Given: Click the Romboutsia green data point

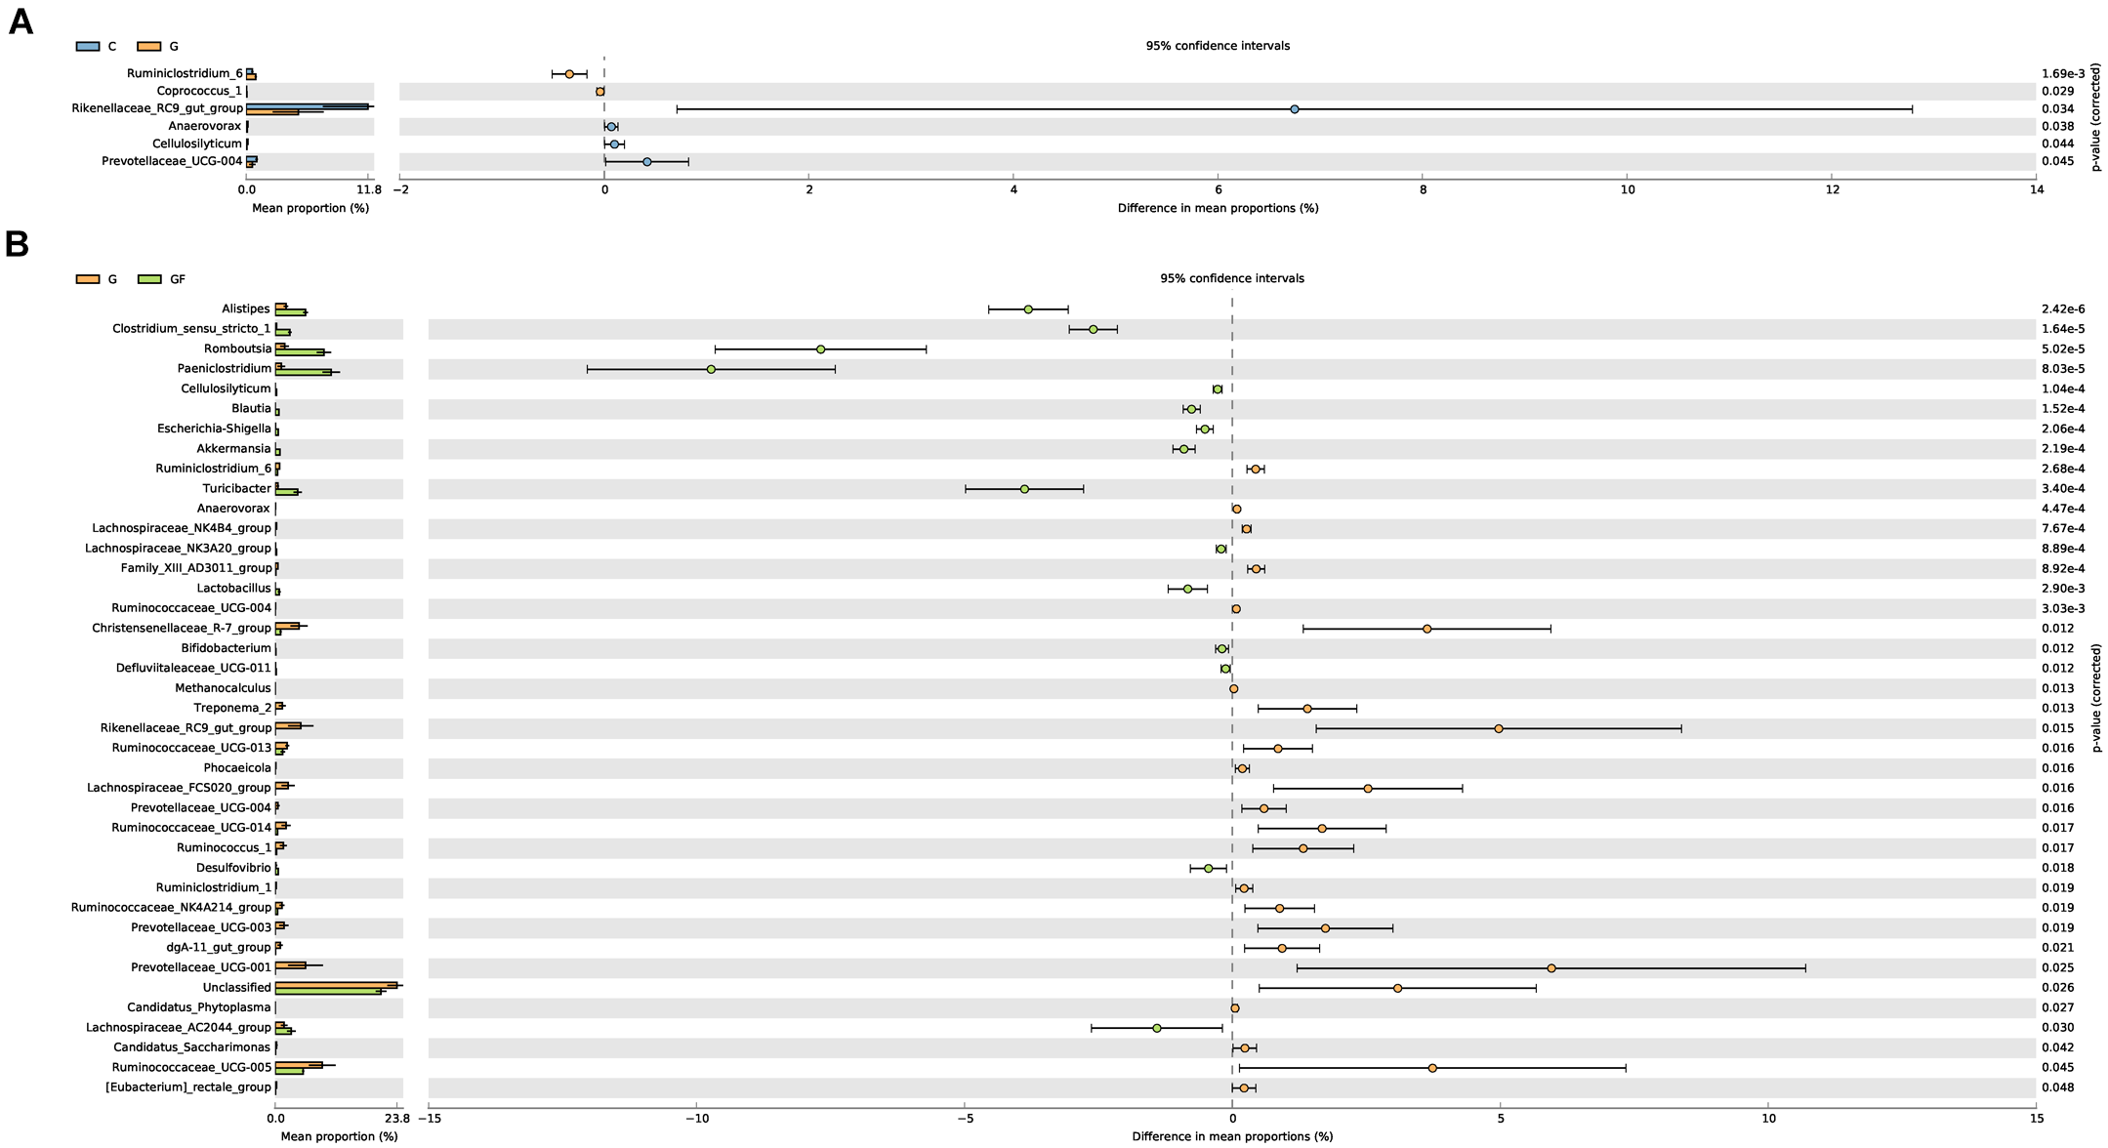Looking at the screenshot, I should (x=820, y=349).
